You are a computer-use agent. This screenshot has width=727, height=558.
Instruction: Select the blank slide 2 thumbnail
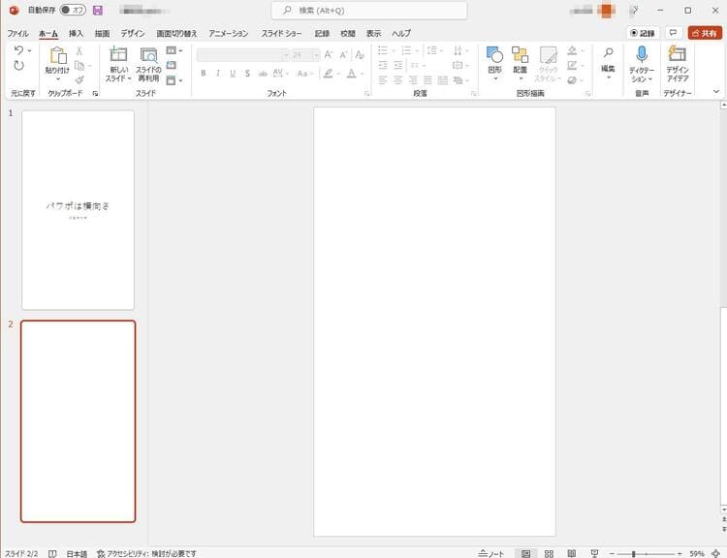click(x=78, y=421)
